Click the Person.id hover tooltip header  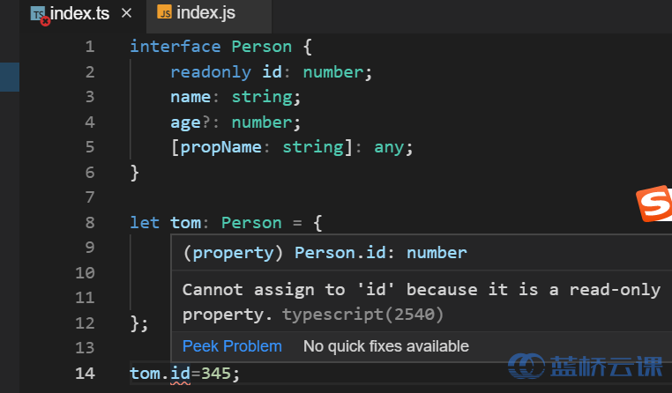pyautogui.click(x=325, y=253)
